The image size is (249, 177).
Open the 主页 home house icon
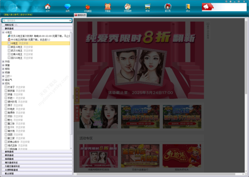point(48,7)
